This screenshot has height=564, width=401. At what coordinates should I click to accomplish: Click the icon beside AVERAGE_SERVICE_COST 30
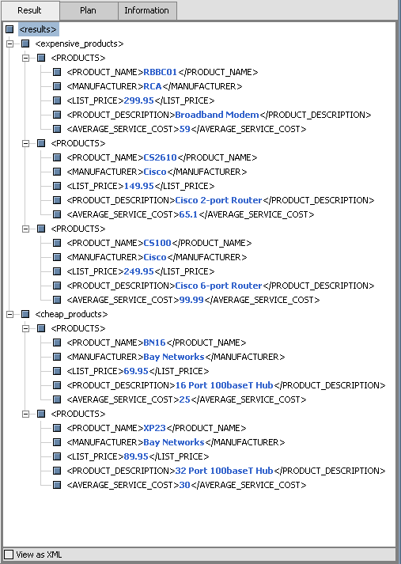(57, 485)
